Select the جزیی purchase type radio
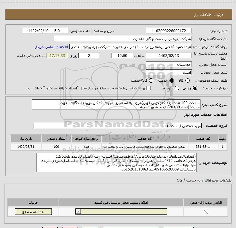 click(195, 88)
